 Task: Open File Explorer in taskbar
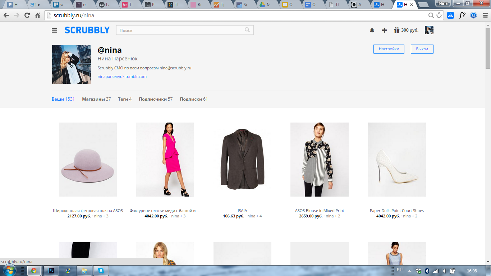tap(84, 271)
